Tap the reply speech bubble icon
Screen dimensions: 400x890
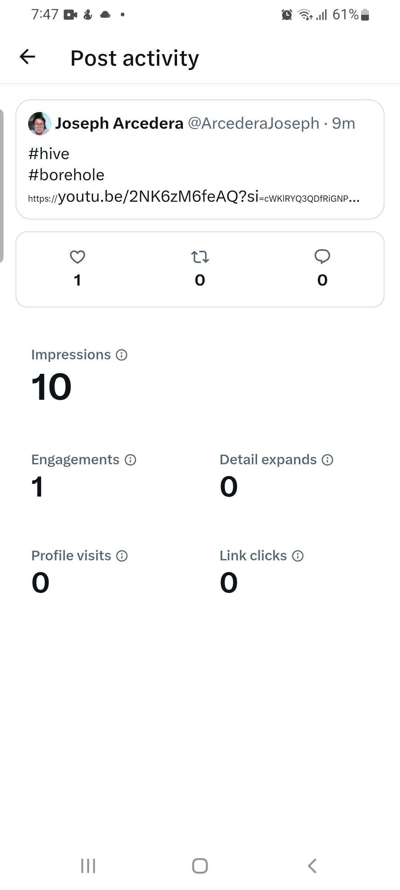click(x=322, y=257)
